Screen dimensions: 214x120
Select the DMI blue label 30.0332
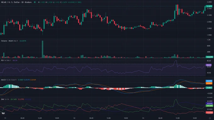209,103
